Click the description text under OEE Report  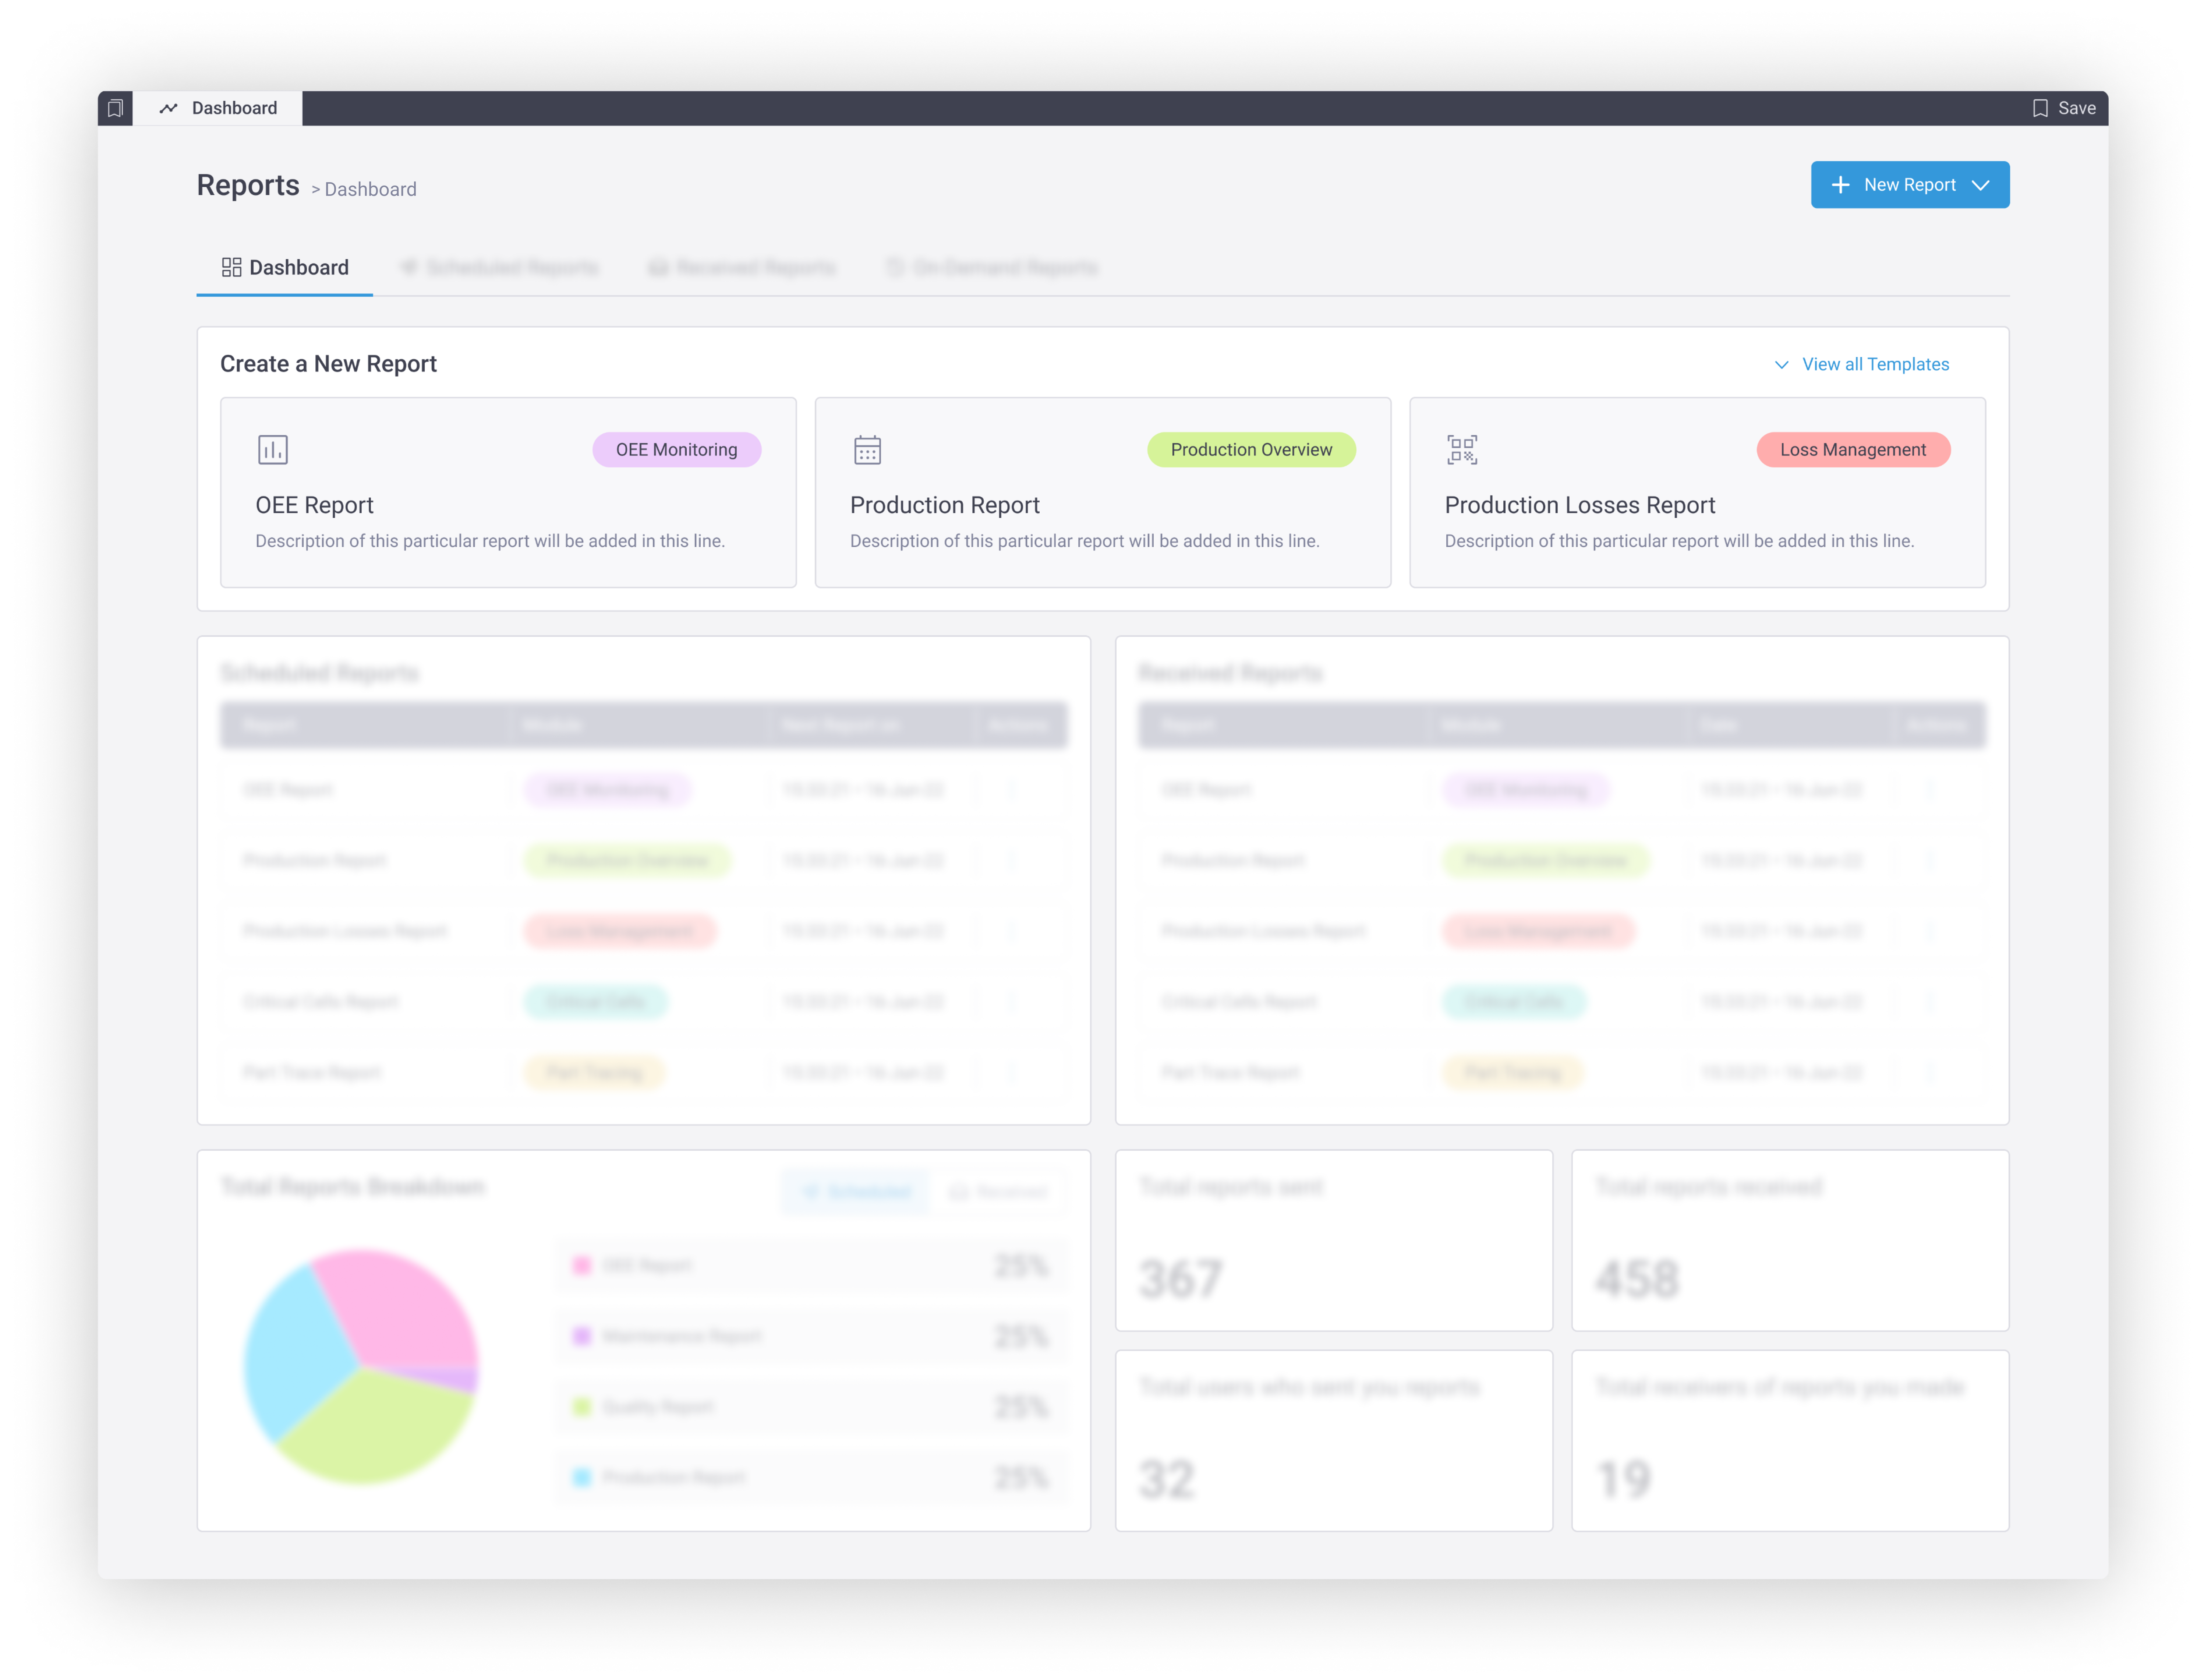pyautogui.click(x=490, y=541)
